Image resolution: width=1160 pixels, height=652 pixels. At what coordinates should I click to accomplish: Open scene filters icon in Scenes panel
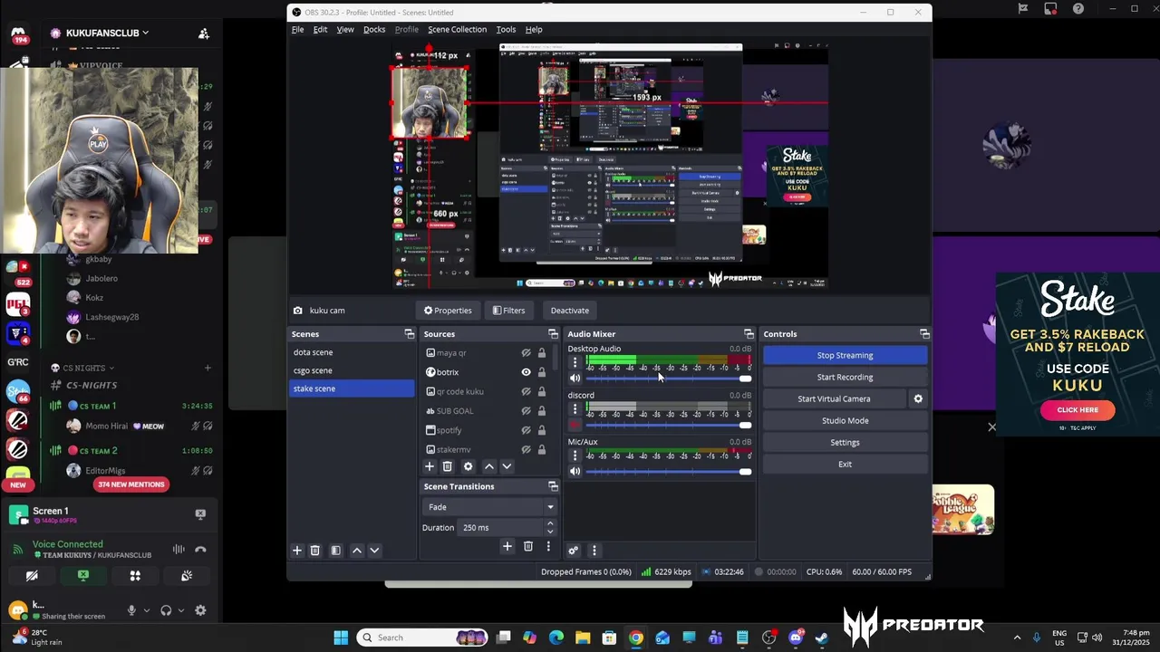tap(335, 551)
